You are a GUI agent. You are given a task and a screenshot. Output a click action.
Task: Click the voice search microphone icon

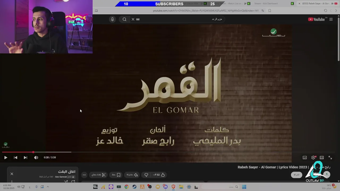[x=112, y=19]
